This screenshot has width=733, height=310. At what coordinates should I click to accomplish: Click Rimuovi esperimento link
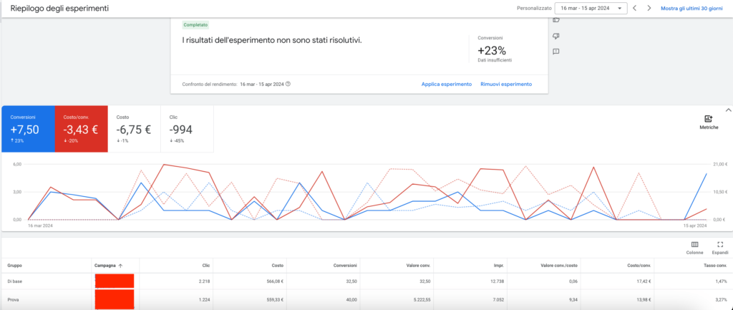[x=506, y=84]
